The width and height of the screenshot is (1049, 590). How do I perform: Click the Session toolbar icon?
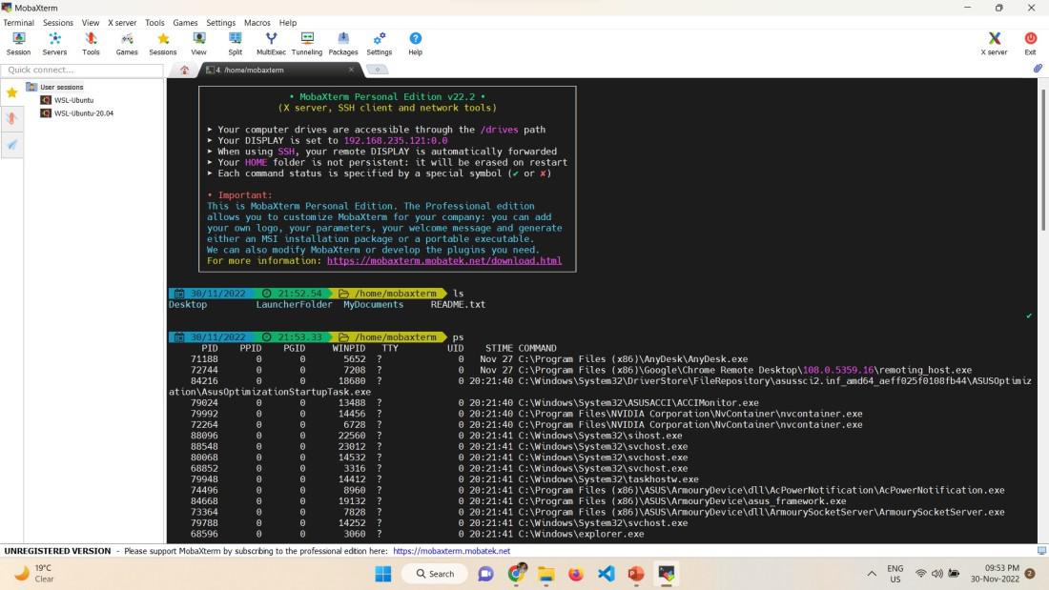click(18, 43)
